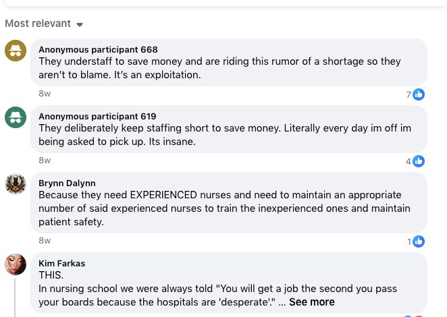Click Anonymous participant 668 name
The width and height of the screenshot is (447, 317).
(98, 49)
